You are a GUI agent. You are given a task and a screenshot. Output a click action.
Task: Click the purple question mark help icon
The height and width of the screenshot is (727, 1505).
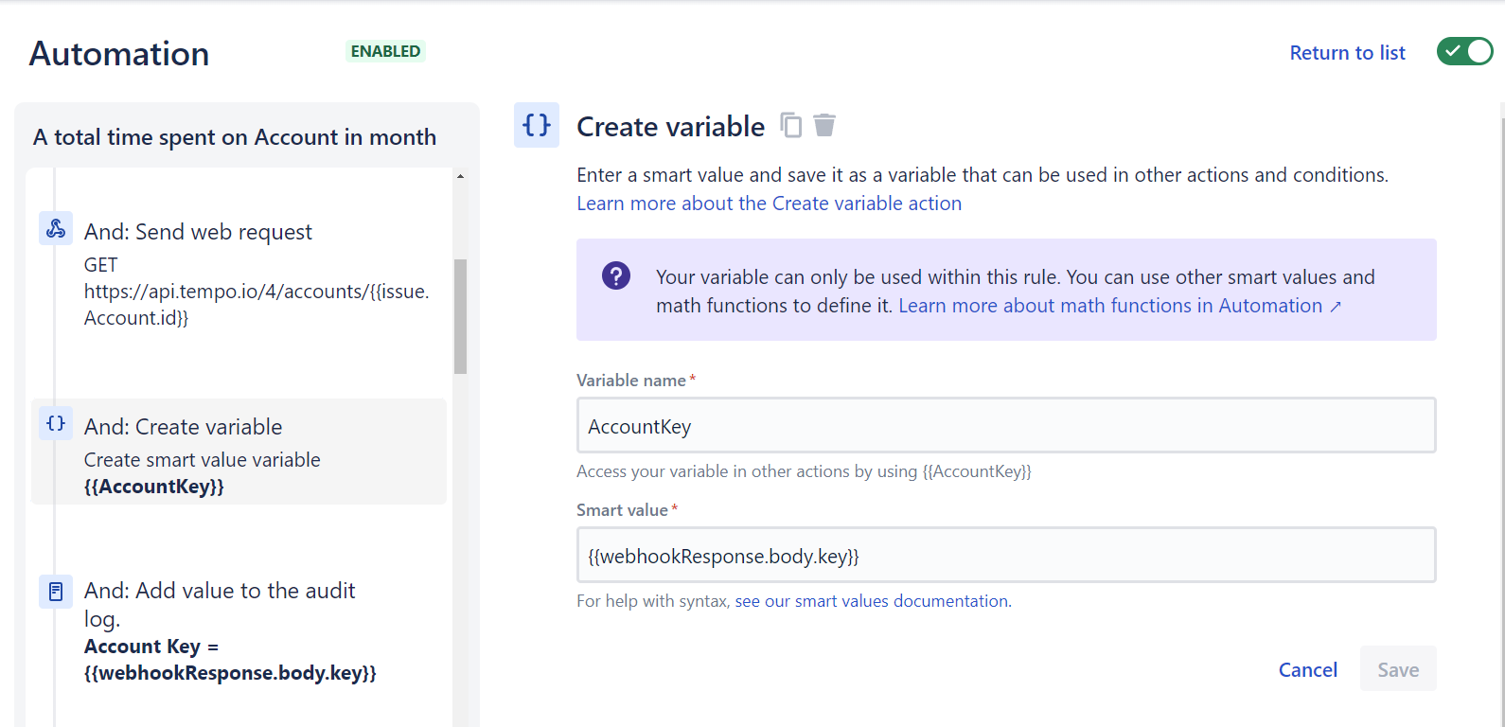pos(616,276)
